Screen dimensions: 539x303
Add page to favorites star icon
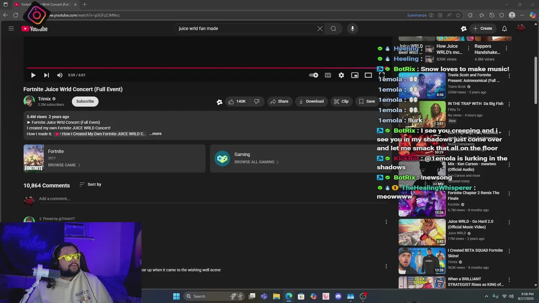tap(458, 15)
